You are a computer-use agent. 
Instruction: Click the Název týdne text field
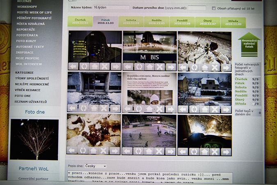[111, 7]
